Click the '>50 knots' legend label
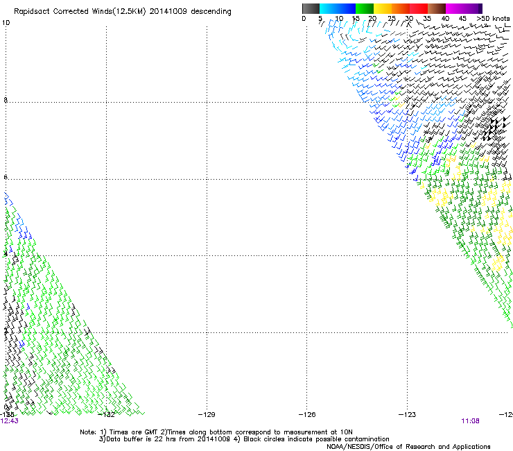The image size is (513, 451). pyautogui.click(x=493, y=18)
